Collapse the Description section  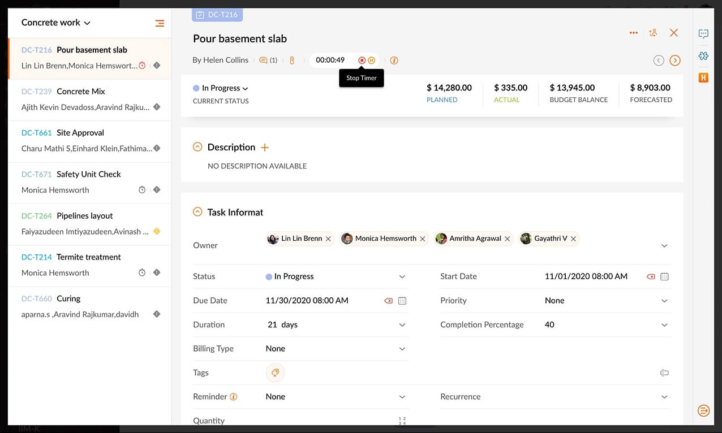[197, 147]
